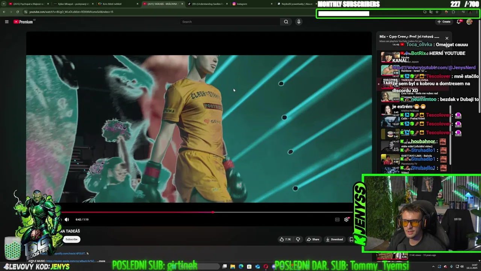Click the Download button
Screen dimensions: 481x271
tap(334, 239)
